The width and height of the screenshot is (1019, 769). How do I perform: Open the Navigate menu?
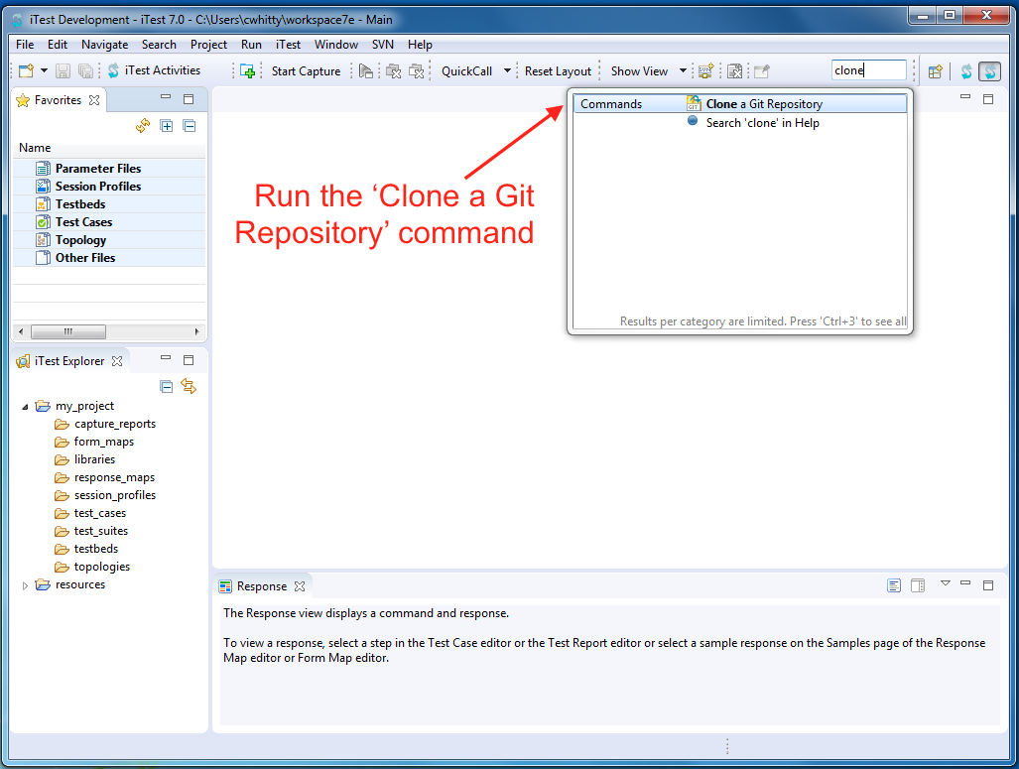pyautogui.click(x=104, y=45)
